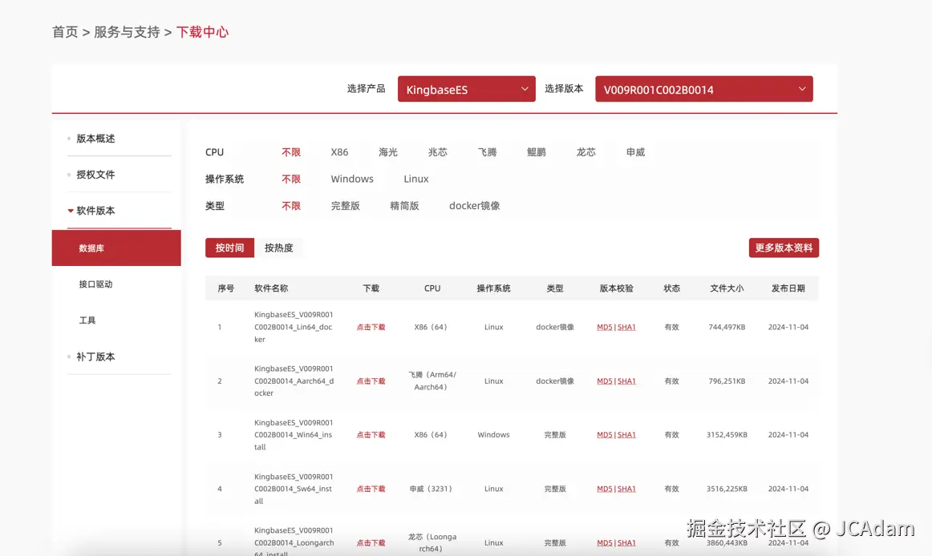This screenshot has width=932, height=556.
Task: Click CPU cell 飞腾（Arm64/Aarch64）
Action: tap(432, 381)
